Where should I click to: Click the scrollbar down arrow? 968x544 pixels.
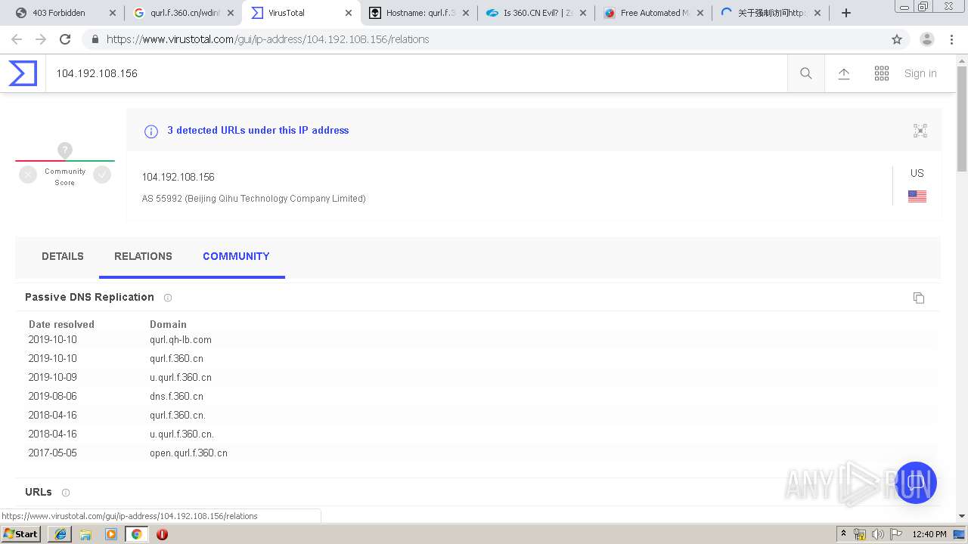click(962, 516)
